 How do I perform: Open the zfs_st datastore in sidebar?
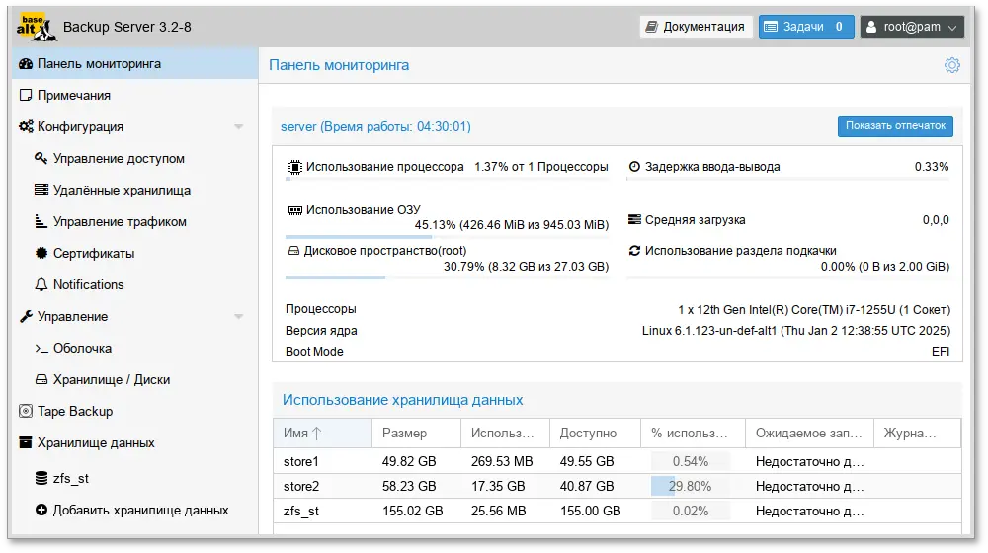coord(70,479)
